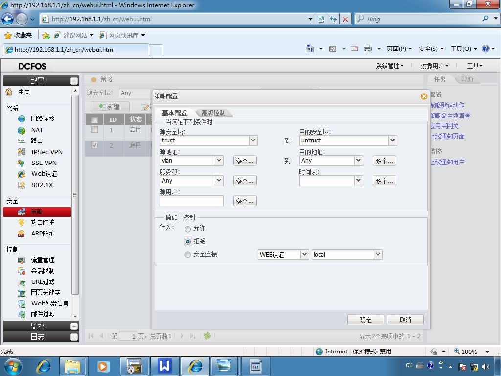Click the 会话限制 icon
This screenshot has height=376, width=501.
click(x=22, y=271)
